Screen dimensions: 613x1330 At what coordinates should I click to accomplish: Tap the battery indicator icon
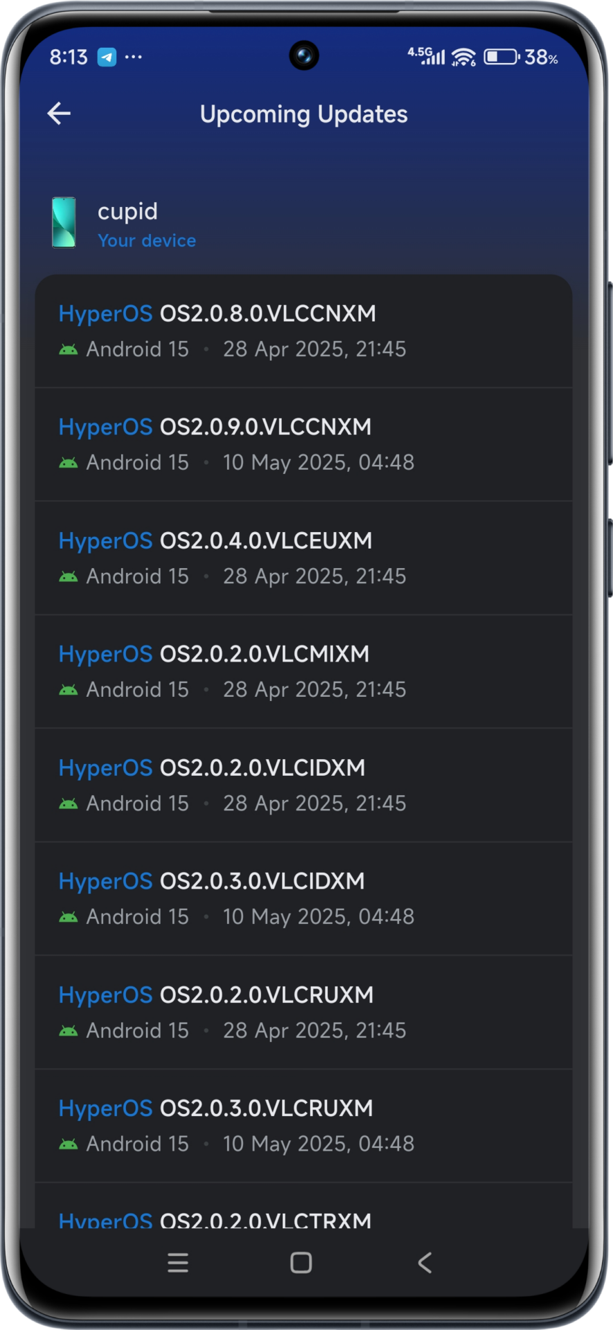[x=501, y=57]
